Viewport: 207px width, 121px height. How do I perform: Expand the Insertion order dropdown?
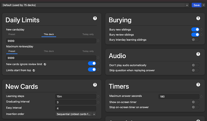pyautogui.click(x=76, y=114)
